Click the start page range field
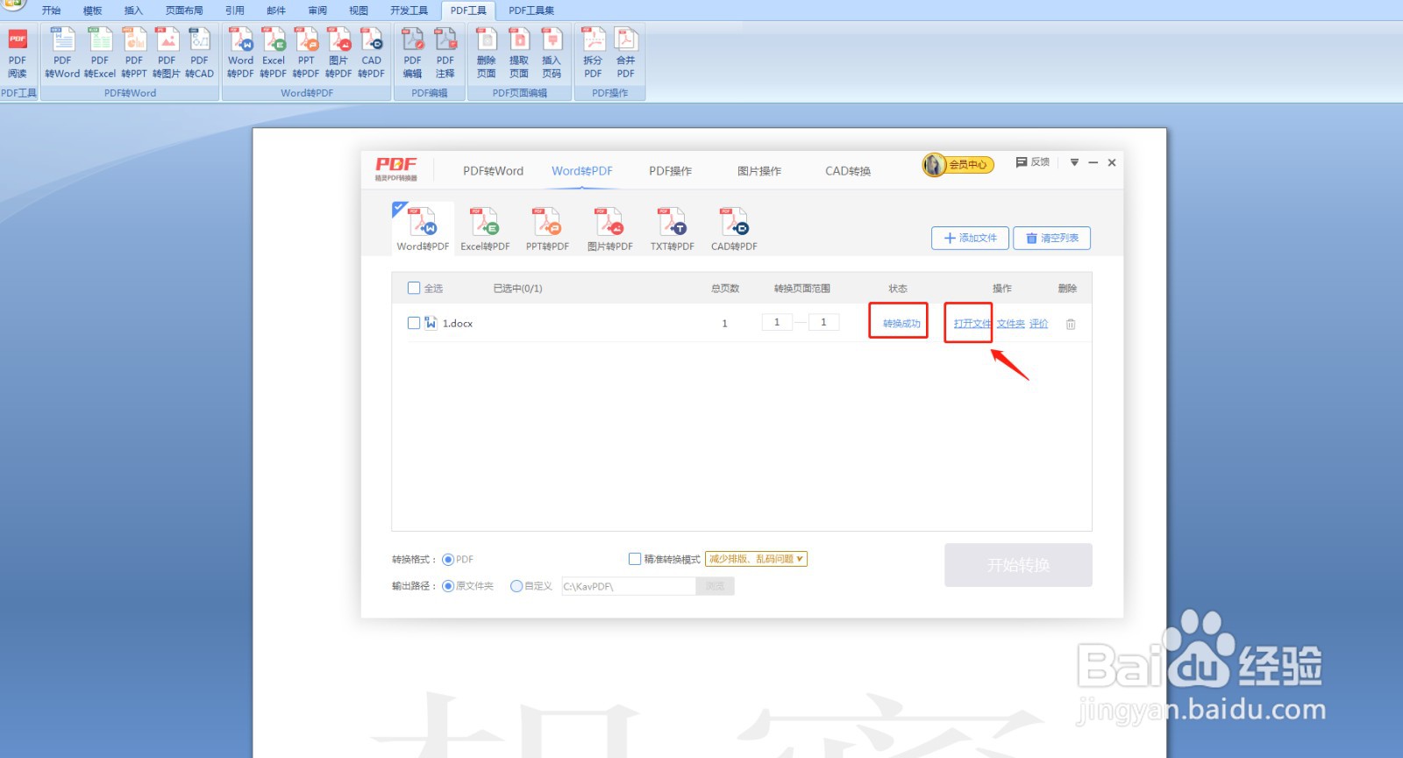Screen dimensions: 1403x758 point(777,322)
